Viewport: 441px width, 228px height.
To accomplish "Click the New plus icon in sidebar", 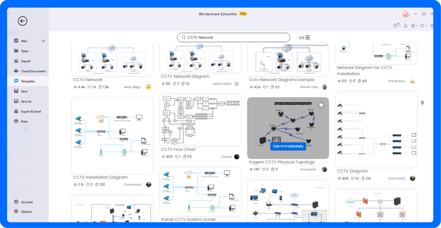I will [x=43, y=41].
